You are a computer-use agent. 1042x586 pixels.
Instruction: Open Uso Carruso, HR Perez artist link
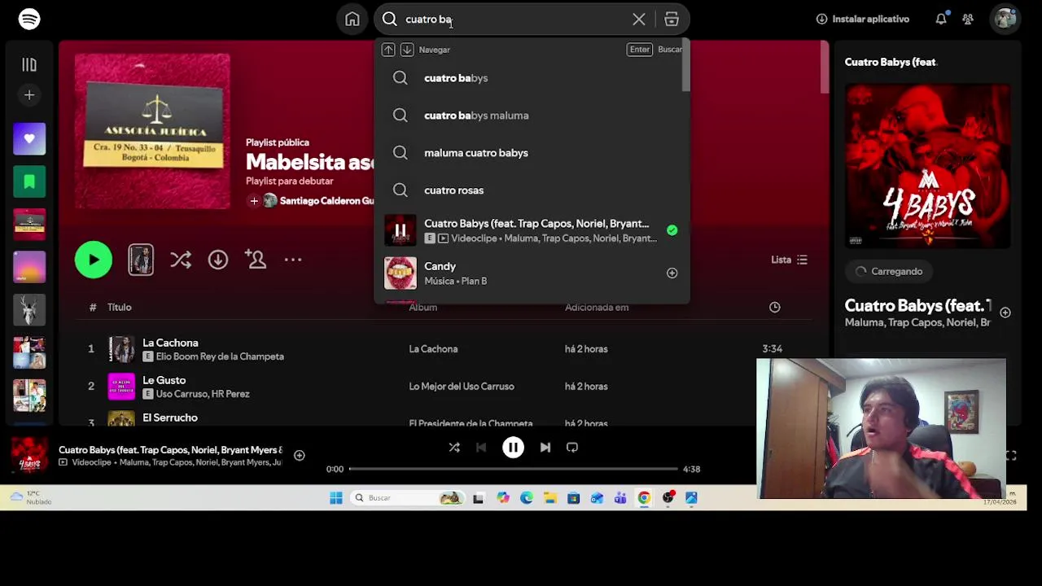tap(203, 394)
